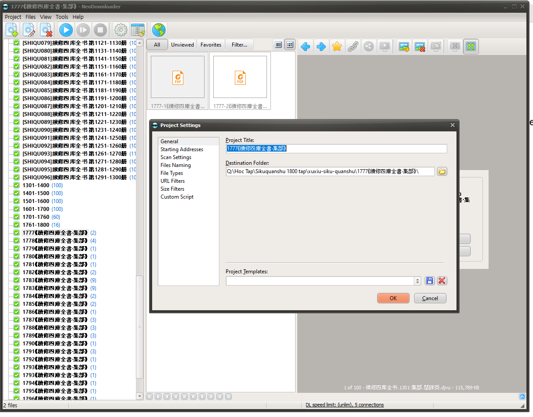Delete project template with red X icon

(x=442, y=281)
